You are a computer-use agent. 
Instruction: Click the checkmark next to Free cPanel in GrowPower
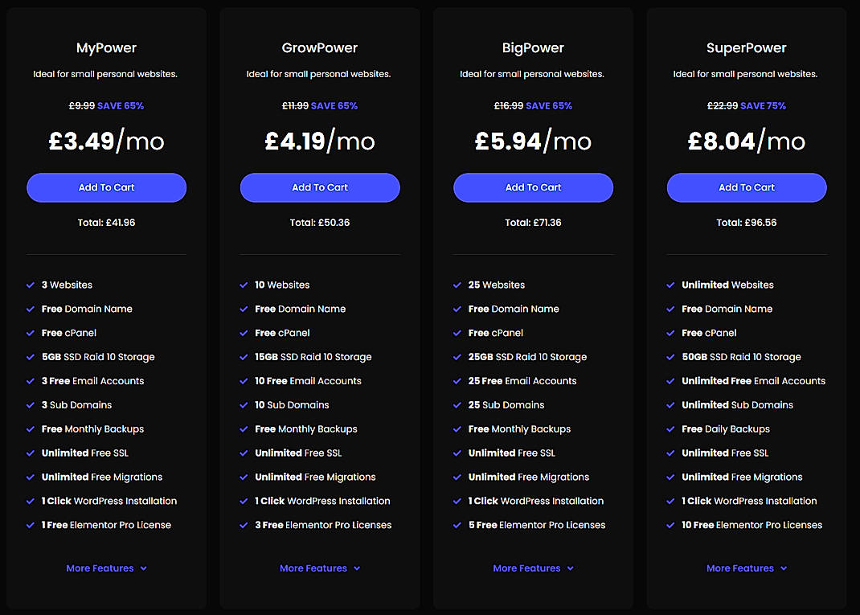click(x=244, y=333)
